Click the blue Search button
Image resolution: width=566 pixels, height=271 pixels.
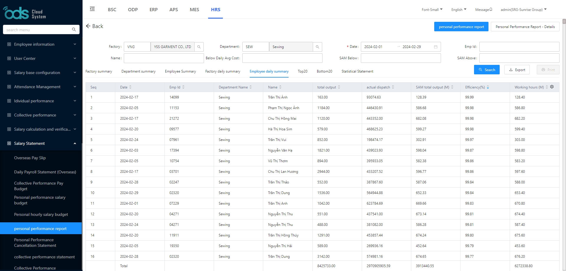(x=487, y=70)
